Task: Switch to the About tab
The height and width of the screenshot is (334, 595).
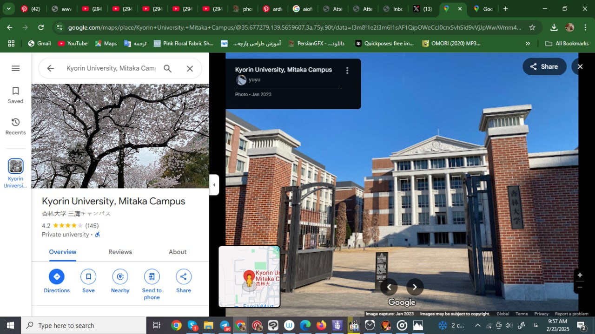Action: click(x=178, y=252)
